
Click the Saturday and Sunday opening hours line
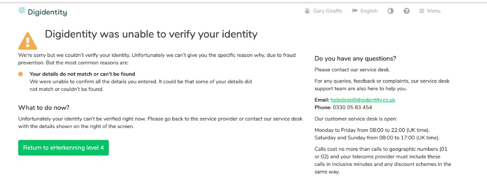point(377,137)
